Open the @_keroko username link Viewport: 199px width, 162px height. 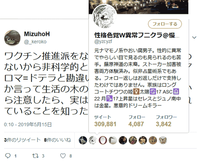[35, 42]
